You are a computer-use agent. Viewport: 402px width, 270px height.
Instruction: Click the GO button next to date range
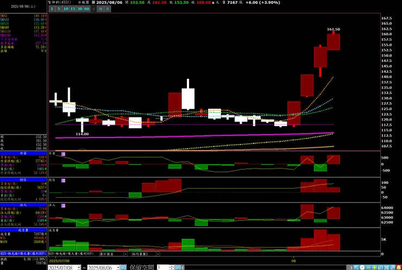click(123, 267)
